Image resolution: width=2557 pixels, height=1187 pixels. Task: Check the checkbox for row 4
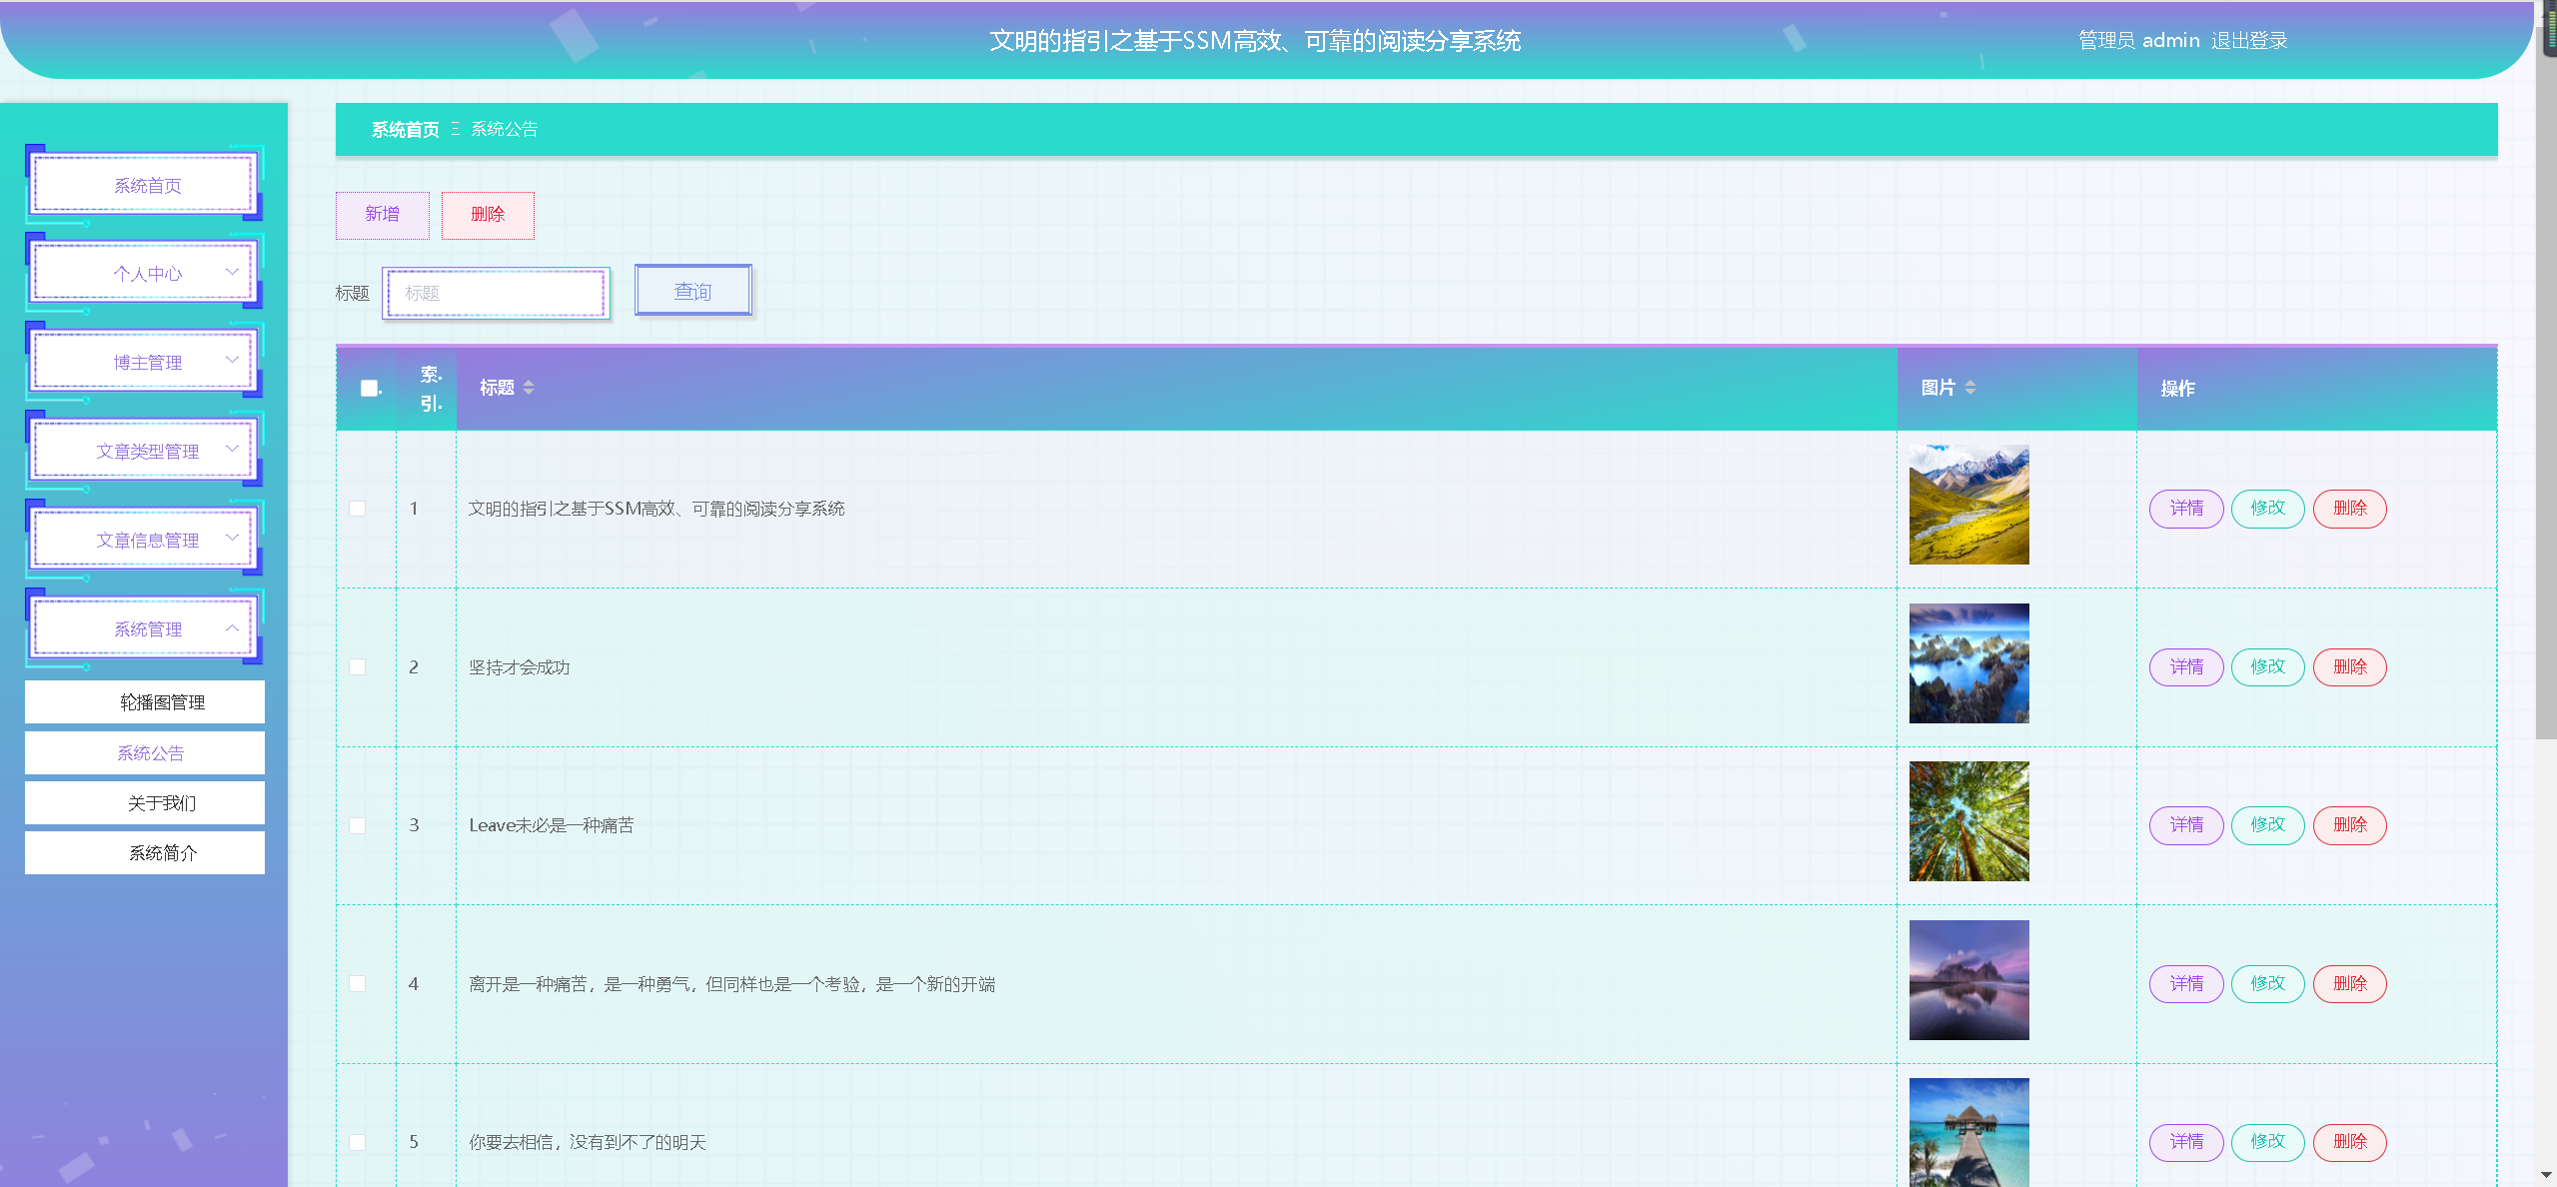pos(357,984)
